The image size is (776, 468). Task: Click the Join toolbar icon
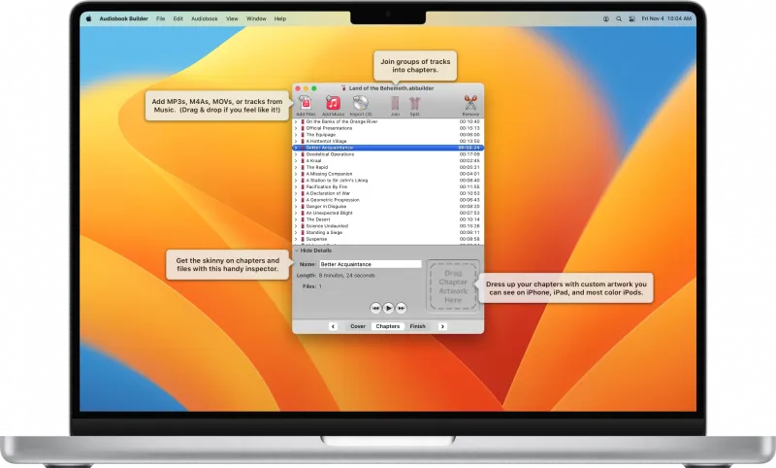[x=395, y=104]
